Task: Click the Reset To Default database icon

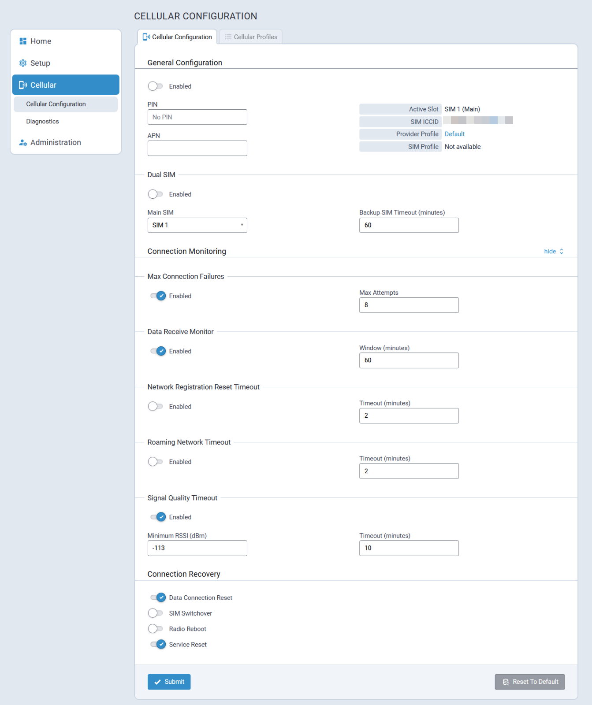Action: pos(506,682)
